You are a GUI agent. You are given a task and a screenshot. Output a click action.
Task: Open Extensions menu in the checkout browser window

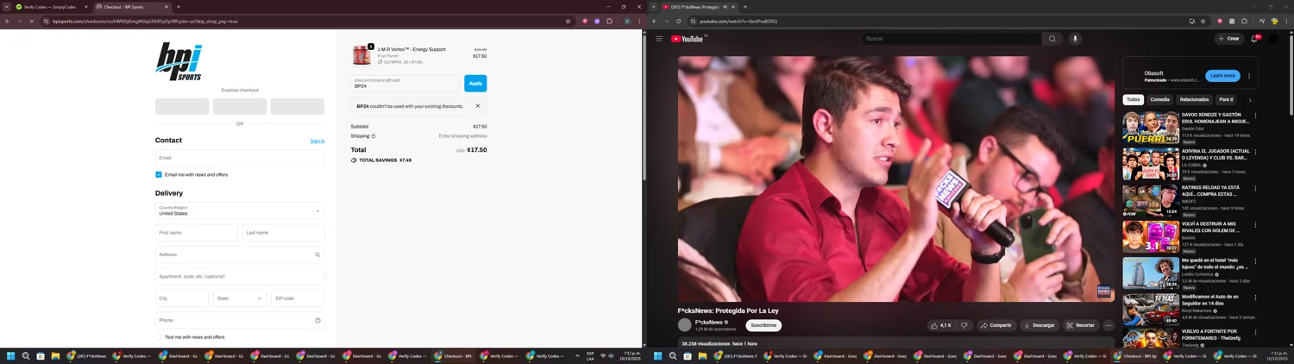click(609, 22)
